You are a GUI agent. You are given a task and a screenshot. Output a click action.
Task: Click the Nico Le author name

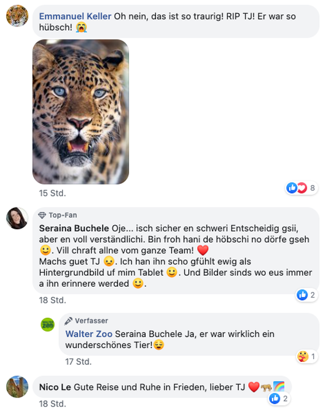[x=55, y=387]
